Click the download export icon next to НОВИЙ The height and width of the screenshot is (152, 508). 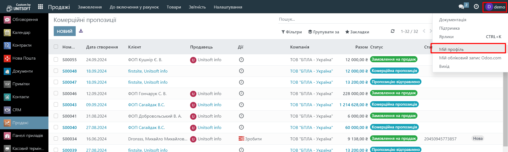click(x=81, y=31)
